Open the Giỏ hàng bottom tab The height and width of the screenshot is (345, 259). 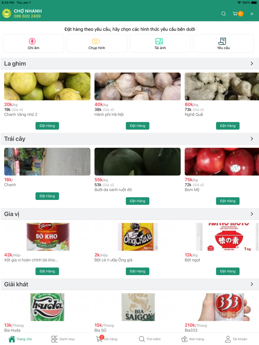[107, 339]
